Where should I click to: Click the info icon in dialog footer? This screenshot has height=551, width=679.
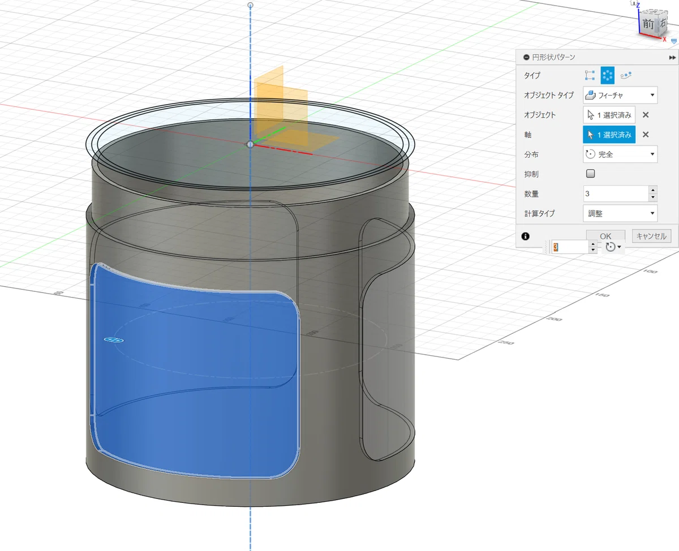click(525, 236)
